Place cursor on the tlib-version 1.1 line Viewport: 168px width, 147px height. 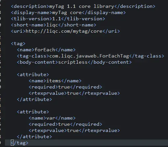[58, 19]
